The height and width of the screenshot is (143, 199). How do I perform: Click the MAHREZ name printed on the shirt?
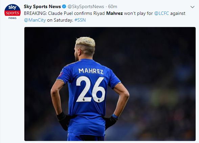91,71
